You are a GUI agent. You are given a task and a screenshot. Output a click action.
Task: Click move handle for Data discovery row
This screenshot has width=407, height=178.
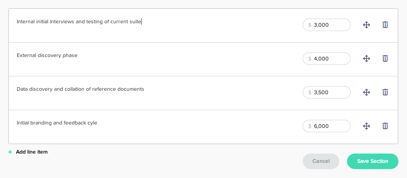tap(366, 92)
